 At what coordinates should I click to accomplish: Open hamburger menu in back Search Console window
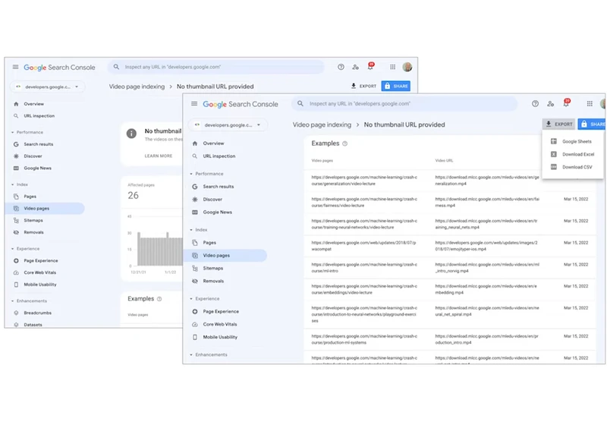click(x=15, y=67)
